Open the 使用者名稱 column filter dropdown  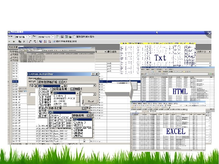(x=72, y=89)
